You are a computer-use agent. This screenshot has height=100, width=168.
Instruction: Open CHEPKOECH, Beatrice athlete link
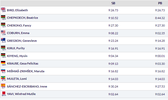23,18
